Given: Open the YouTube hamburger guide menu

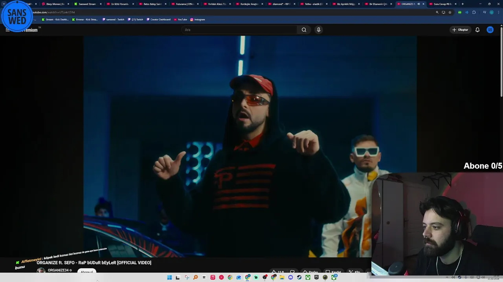Looking at the screenshot, I should (7, 30).
